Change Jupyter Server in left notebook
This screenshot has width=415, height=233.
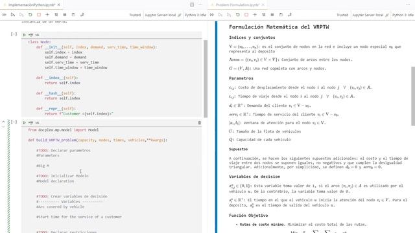(x=163, y=15)
